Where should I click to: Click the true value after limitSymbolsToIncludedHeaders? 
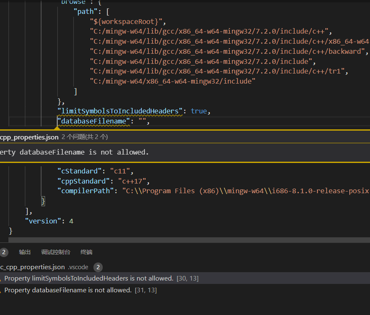[x=199, y=111]
